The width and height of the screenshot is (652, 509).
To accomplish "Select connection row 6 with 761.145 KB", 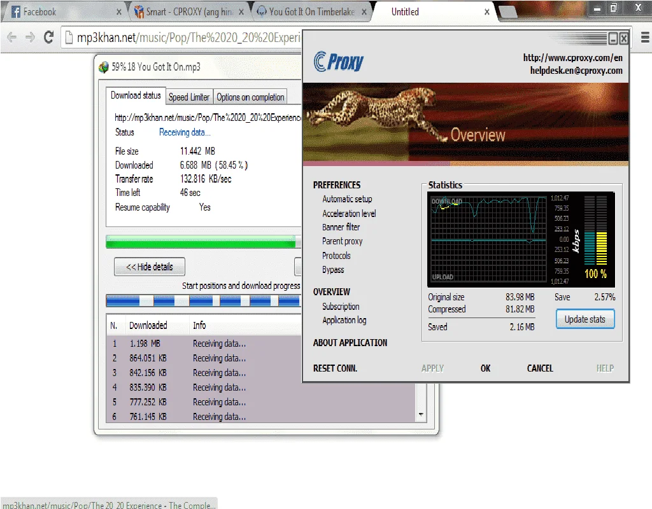I will click(261, 416).
